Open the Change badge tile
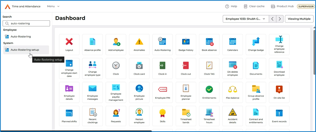The height and width of the screenshot is (132, 316). tap(256, 45)
